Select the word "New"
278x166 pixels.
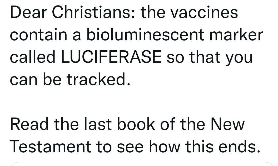(228, 124)
